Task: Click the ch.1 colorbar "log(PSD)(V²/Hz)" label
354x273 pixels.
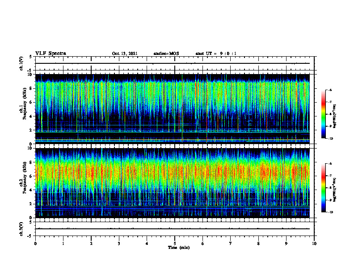Action: click(x=335, y=116)
